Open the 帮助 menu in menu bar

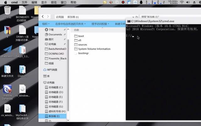click(x=73, y=2)
